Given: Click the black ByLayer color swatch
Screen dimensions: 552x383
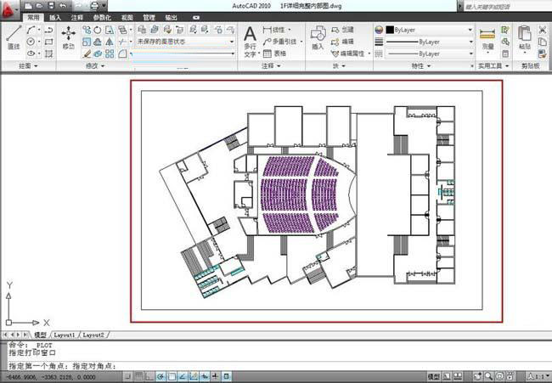Looking at the screenshot, I should 390,30.
